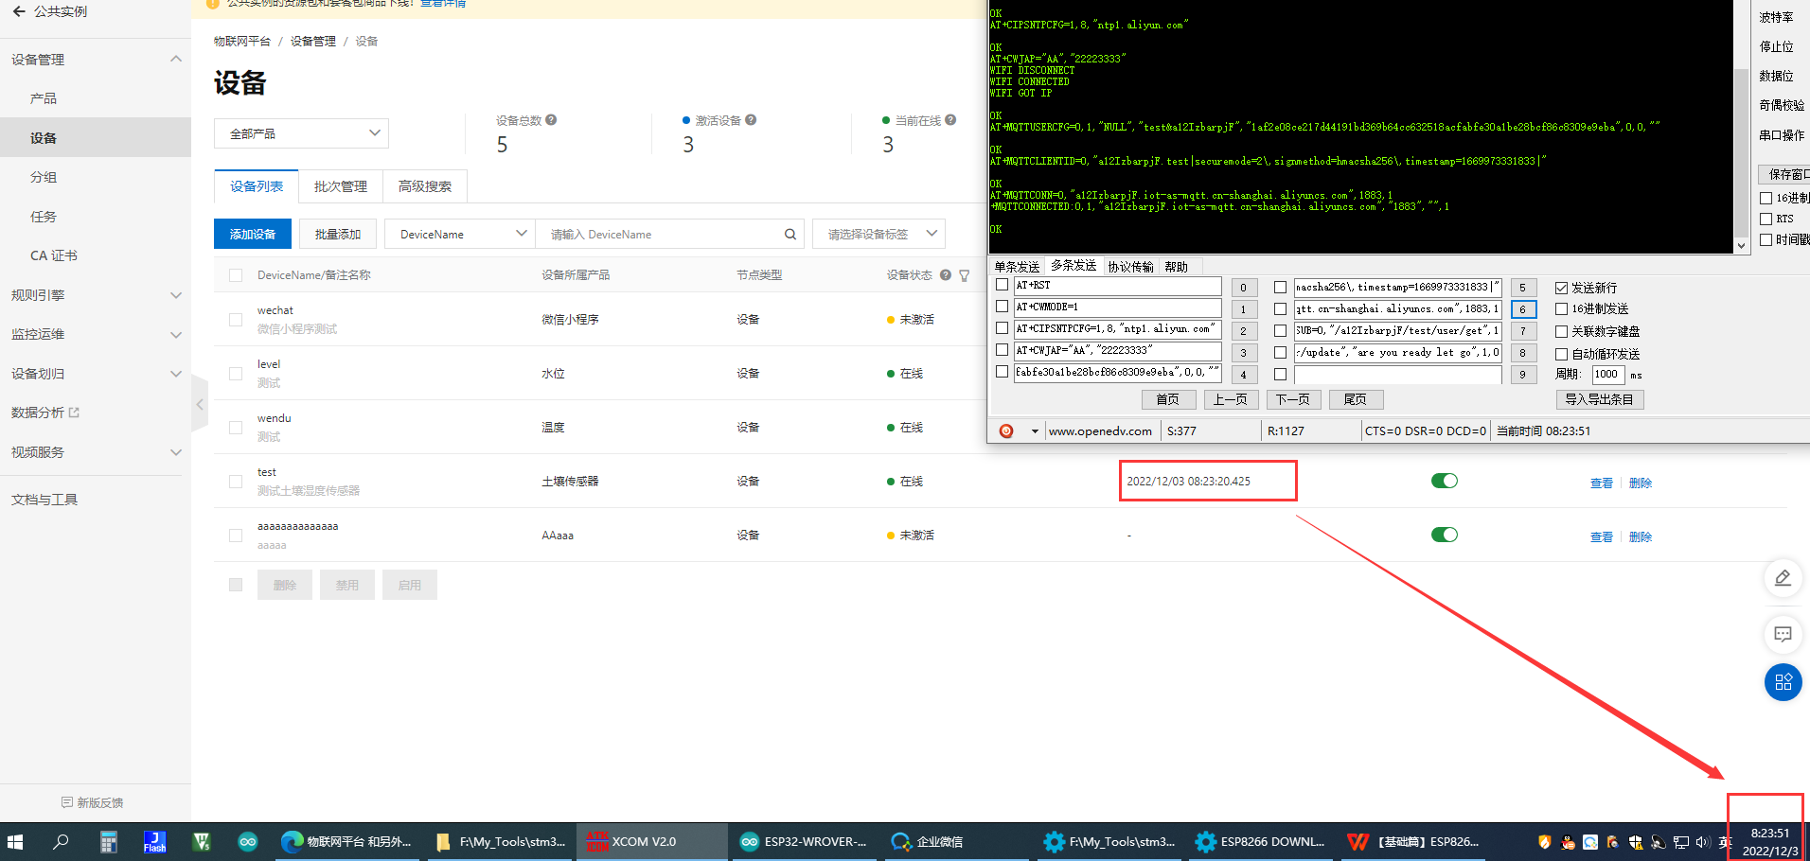Send command 0 AT+RST in XCOM
This screenshot has width=1810, height=861.
click(1244, 288)
